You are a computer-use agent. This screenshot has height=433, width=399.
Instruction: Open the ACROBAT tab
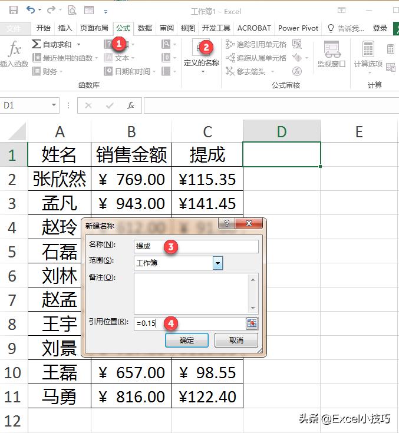pyautogui.click(x=254, y=28)
